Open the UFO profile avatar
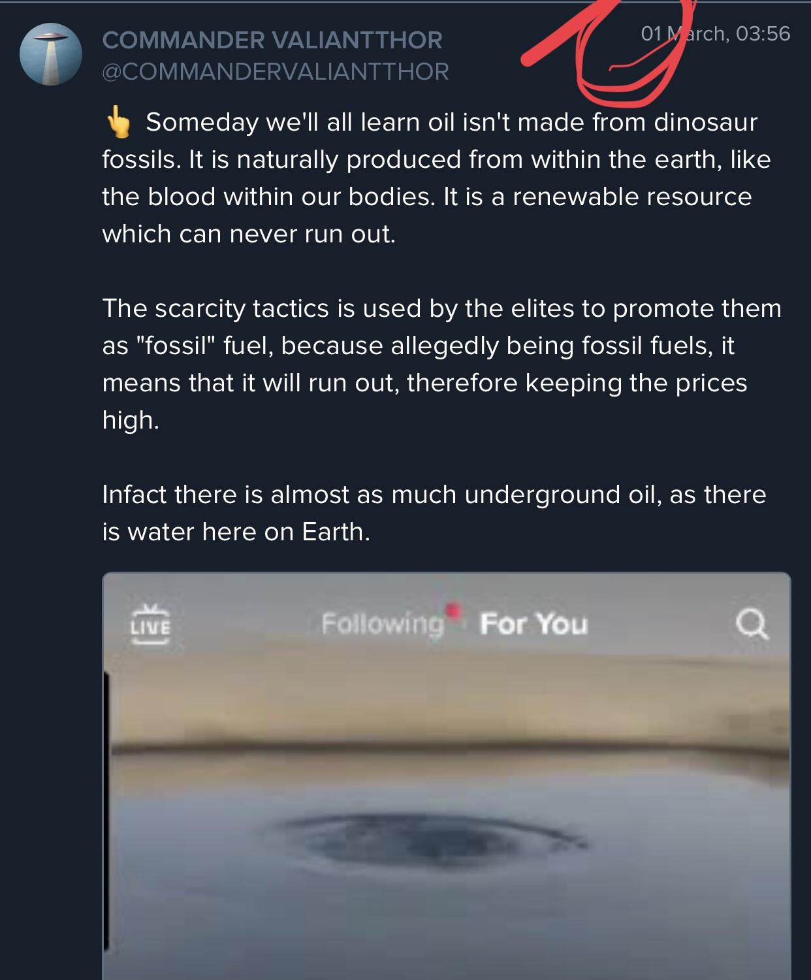The image size is (811, 980). point(51,55)
